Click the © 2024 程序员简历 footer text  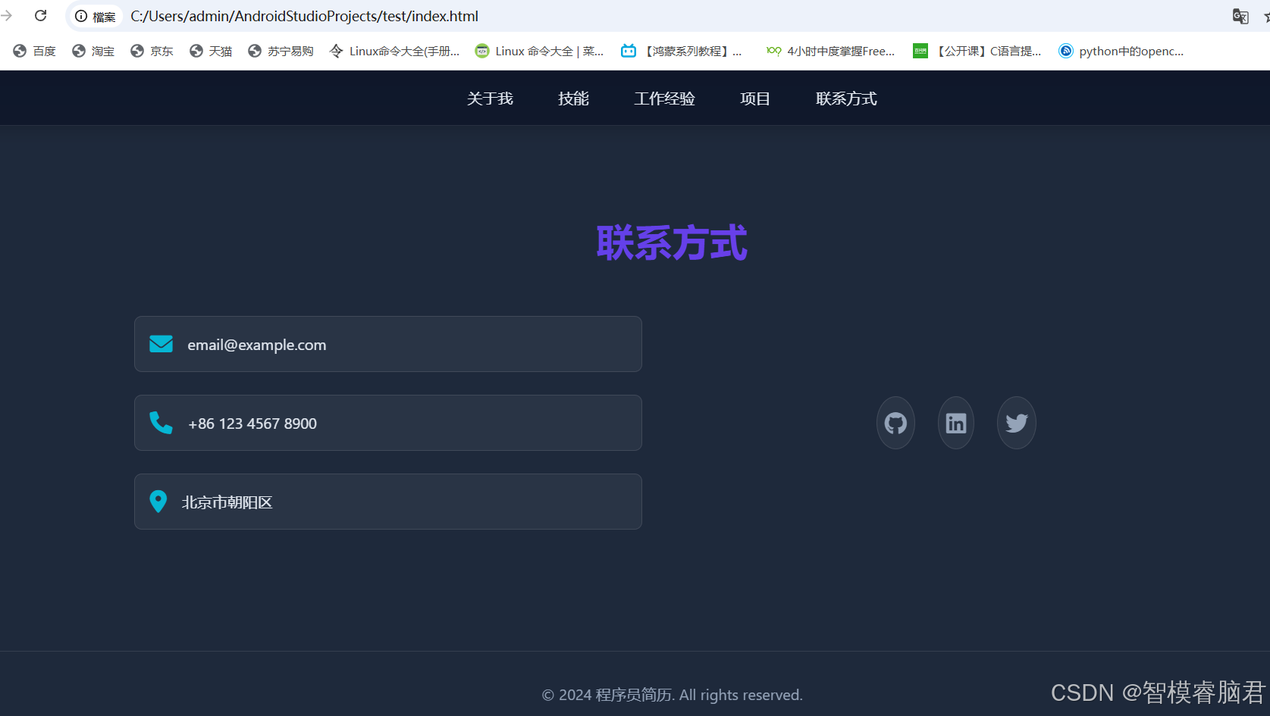click(x=673, y=695)
